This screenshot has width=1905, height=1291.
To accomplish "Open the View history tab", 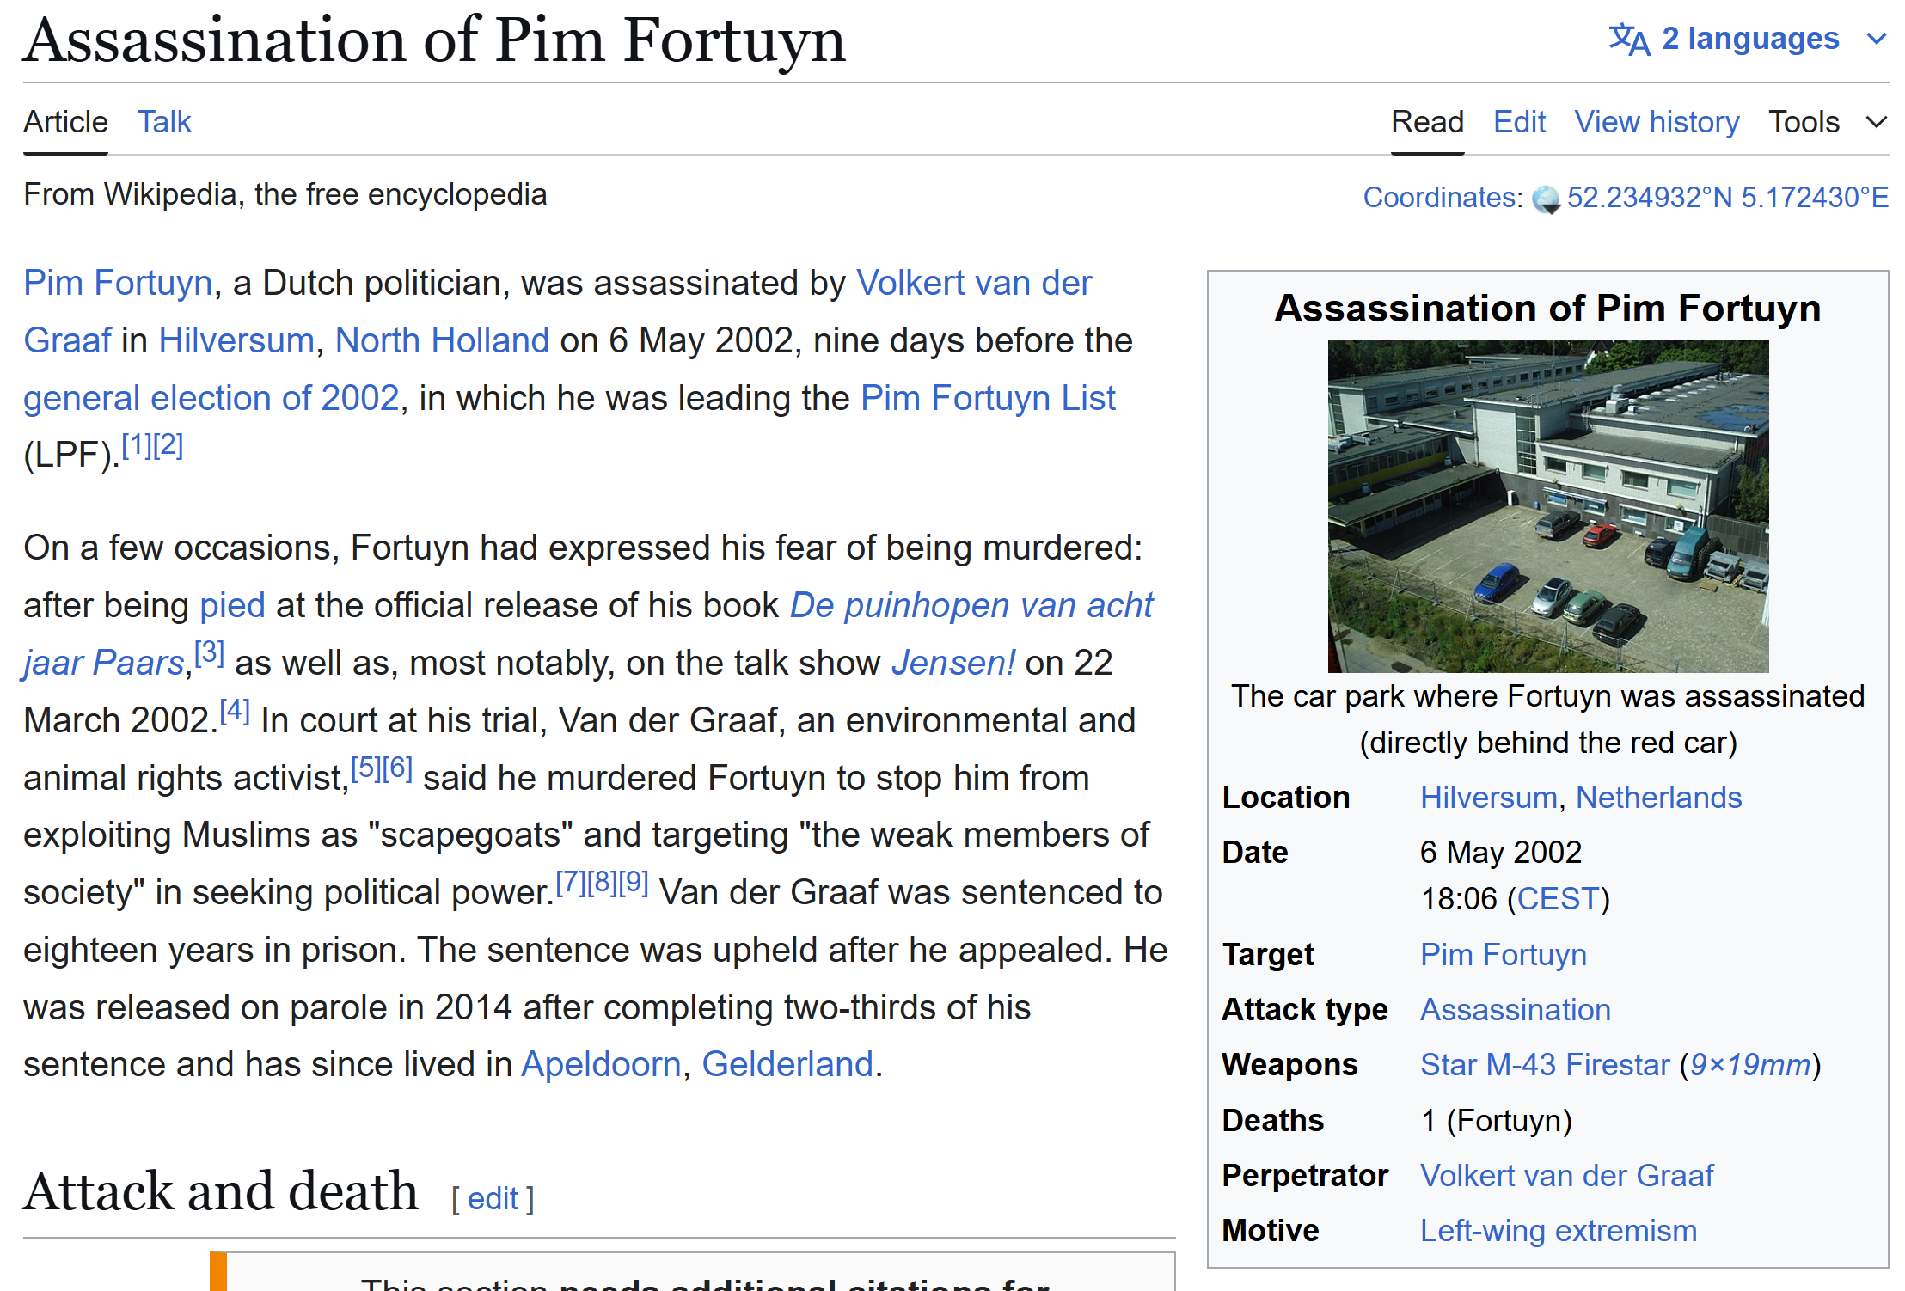I will (1656, 122).
